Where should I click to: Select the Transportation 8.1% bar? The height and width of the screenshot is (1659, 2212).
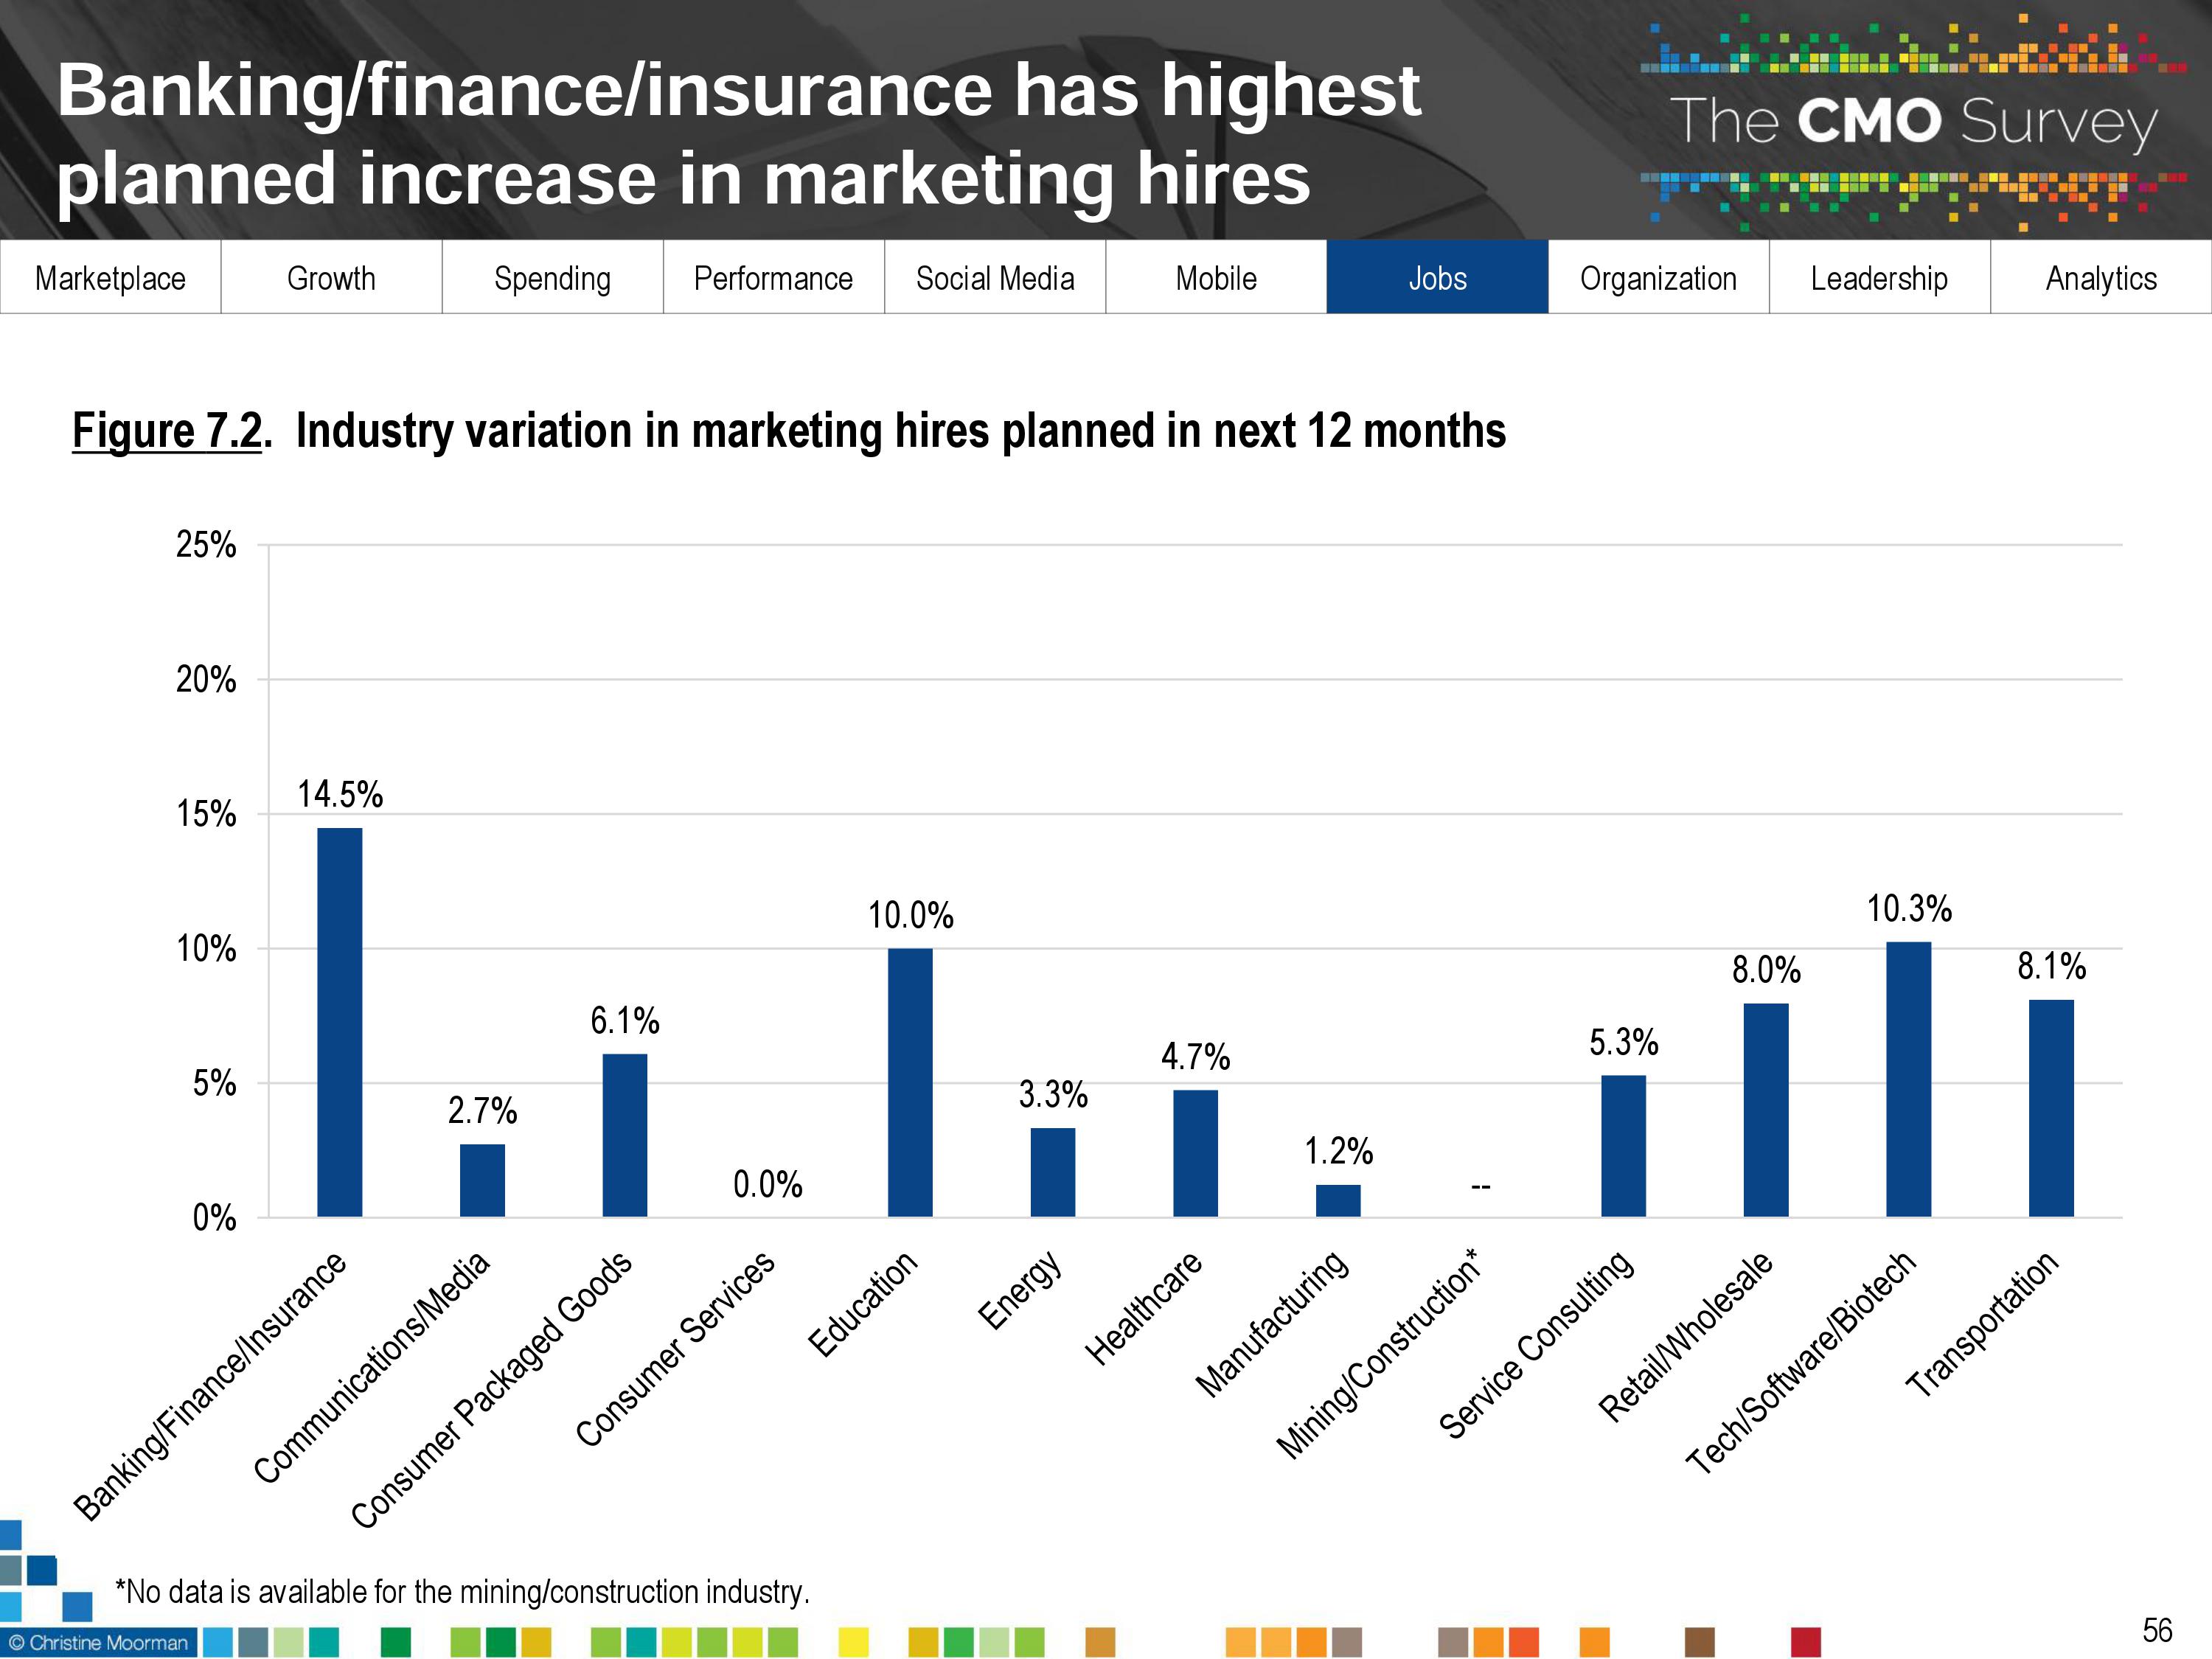point(2051,1108)
